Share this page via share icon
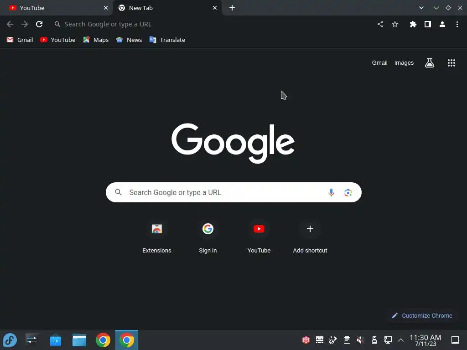This screenshot has width=467, height=350. coord(380,24)
